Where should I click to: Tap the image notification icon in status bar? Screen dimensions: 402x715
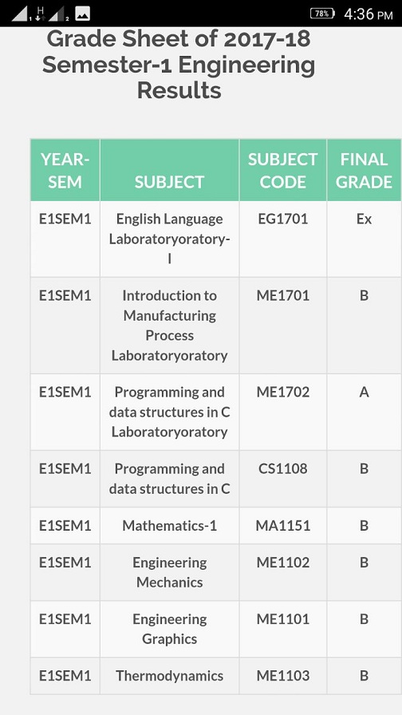82,14
